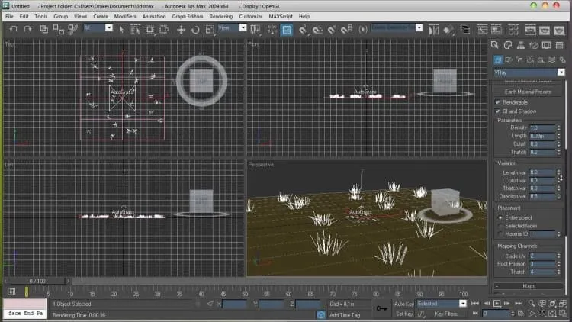The image size is (572, 322).
Task: Open the MAXScript menu
Action: pyautogui.click(x=281, y=17)
